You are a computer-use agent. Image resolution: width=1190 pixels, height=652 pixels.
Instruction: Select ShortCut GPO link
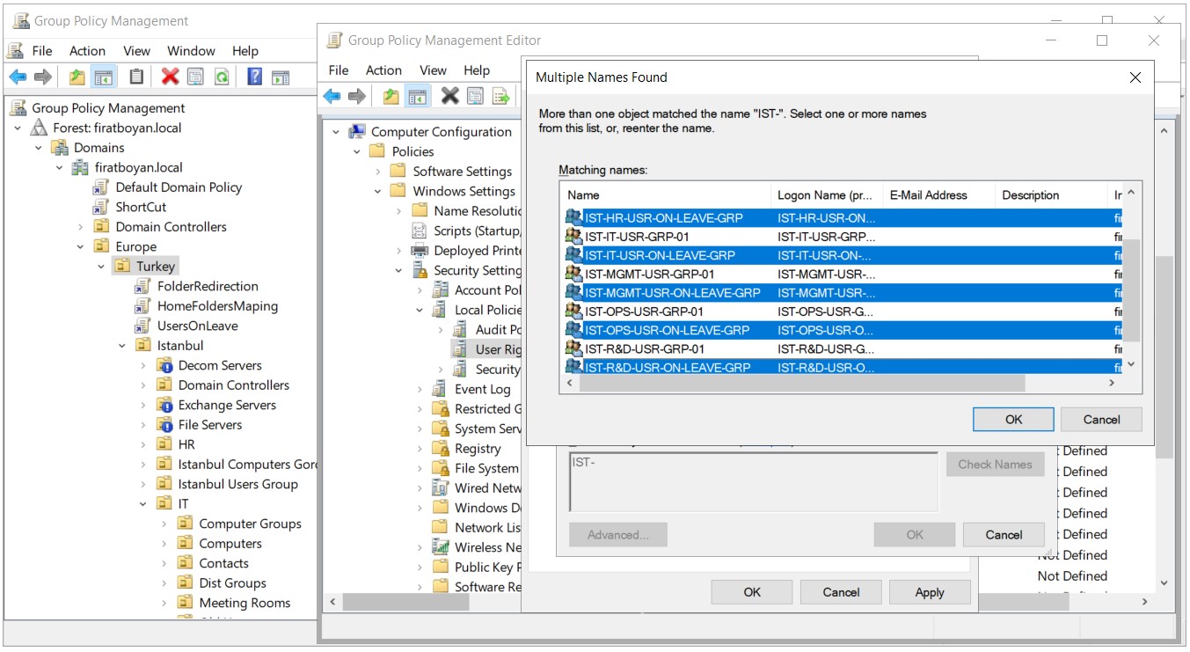tap(141, 207)
